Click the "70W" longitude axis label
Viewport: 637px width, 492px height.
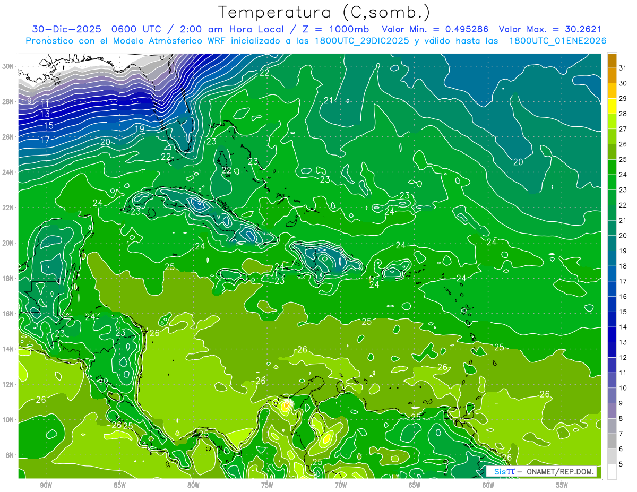[x=341, y=485]
